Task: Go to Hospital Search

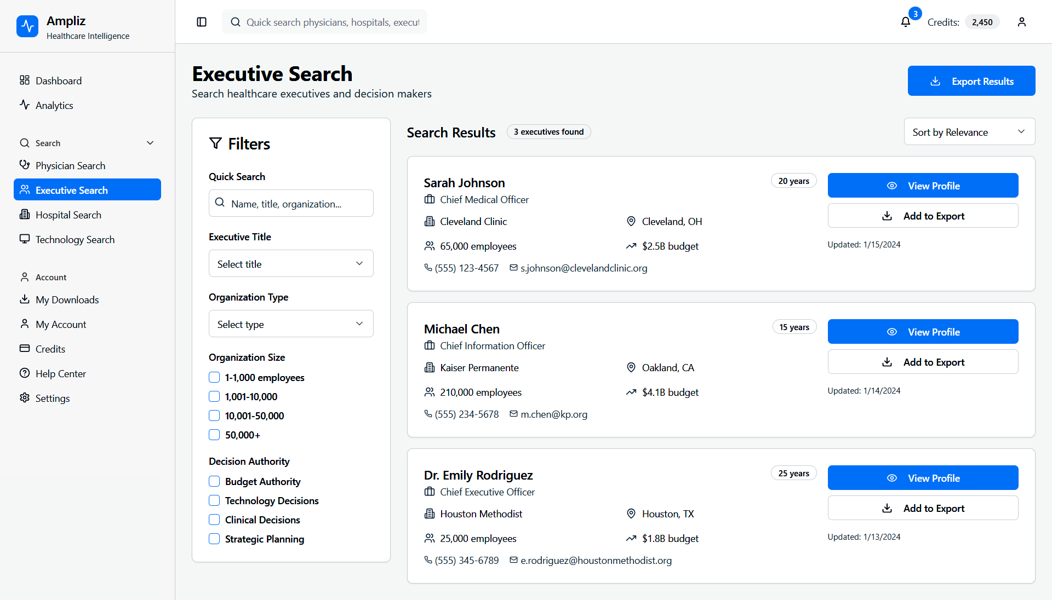Action: pos(68,215)
